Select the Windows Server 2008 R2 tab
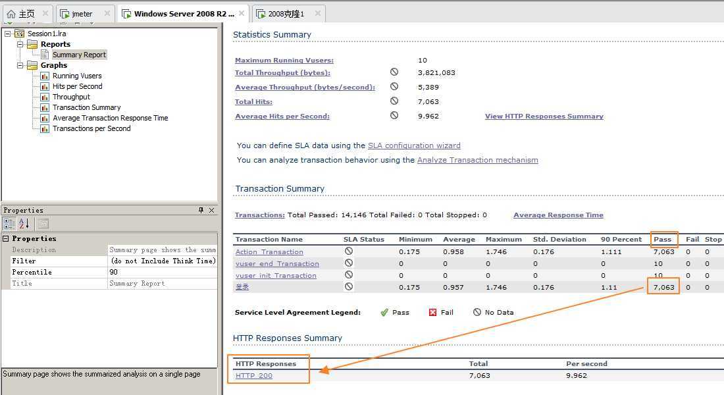Screen dimensions: 724x395 (x=184, y=14)
